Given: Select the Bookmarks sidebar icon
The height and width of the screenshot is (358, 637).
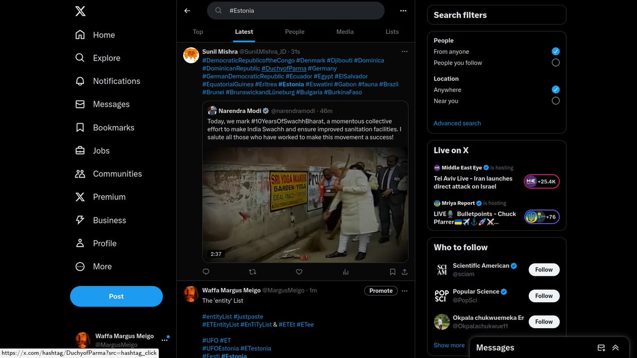Looking at the screenshot, I should (80, 127).
